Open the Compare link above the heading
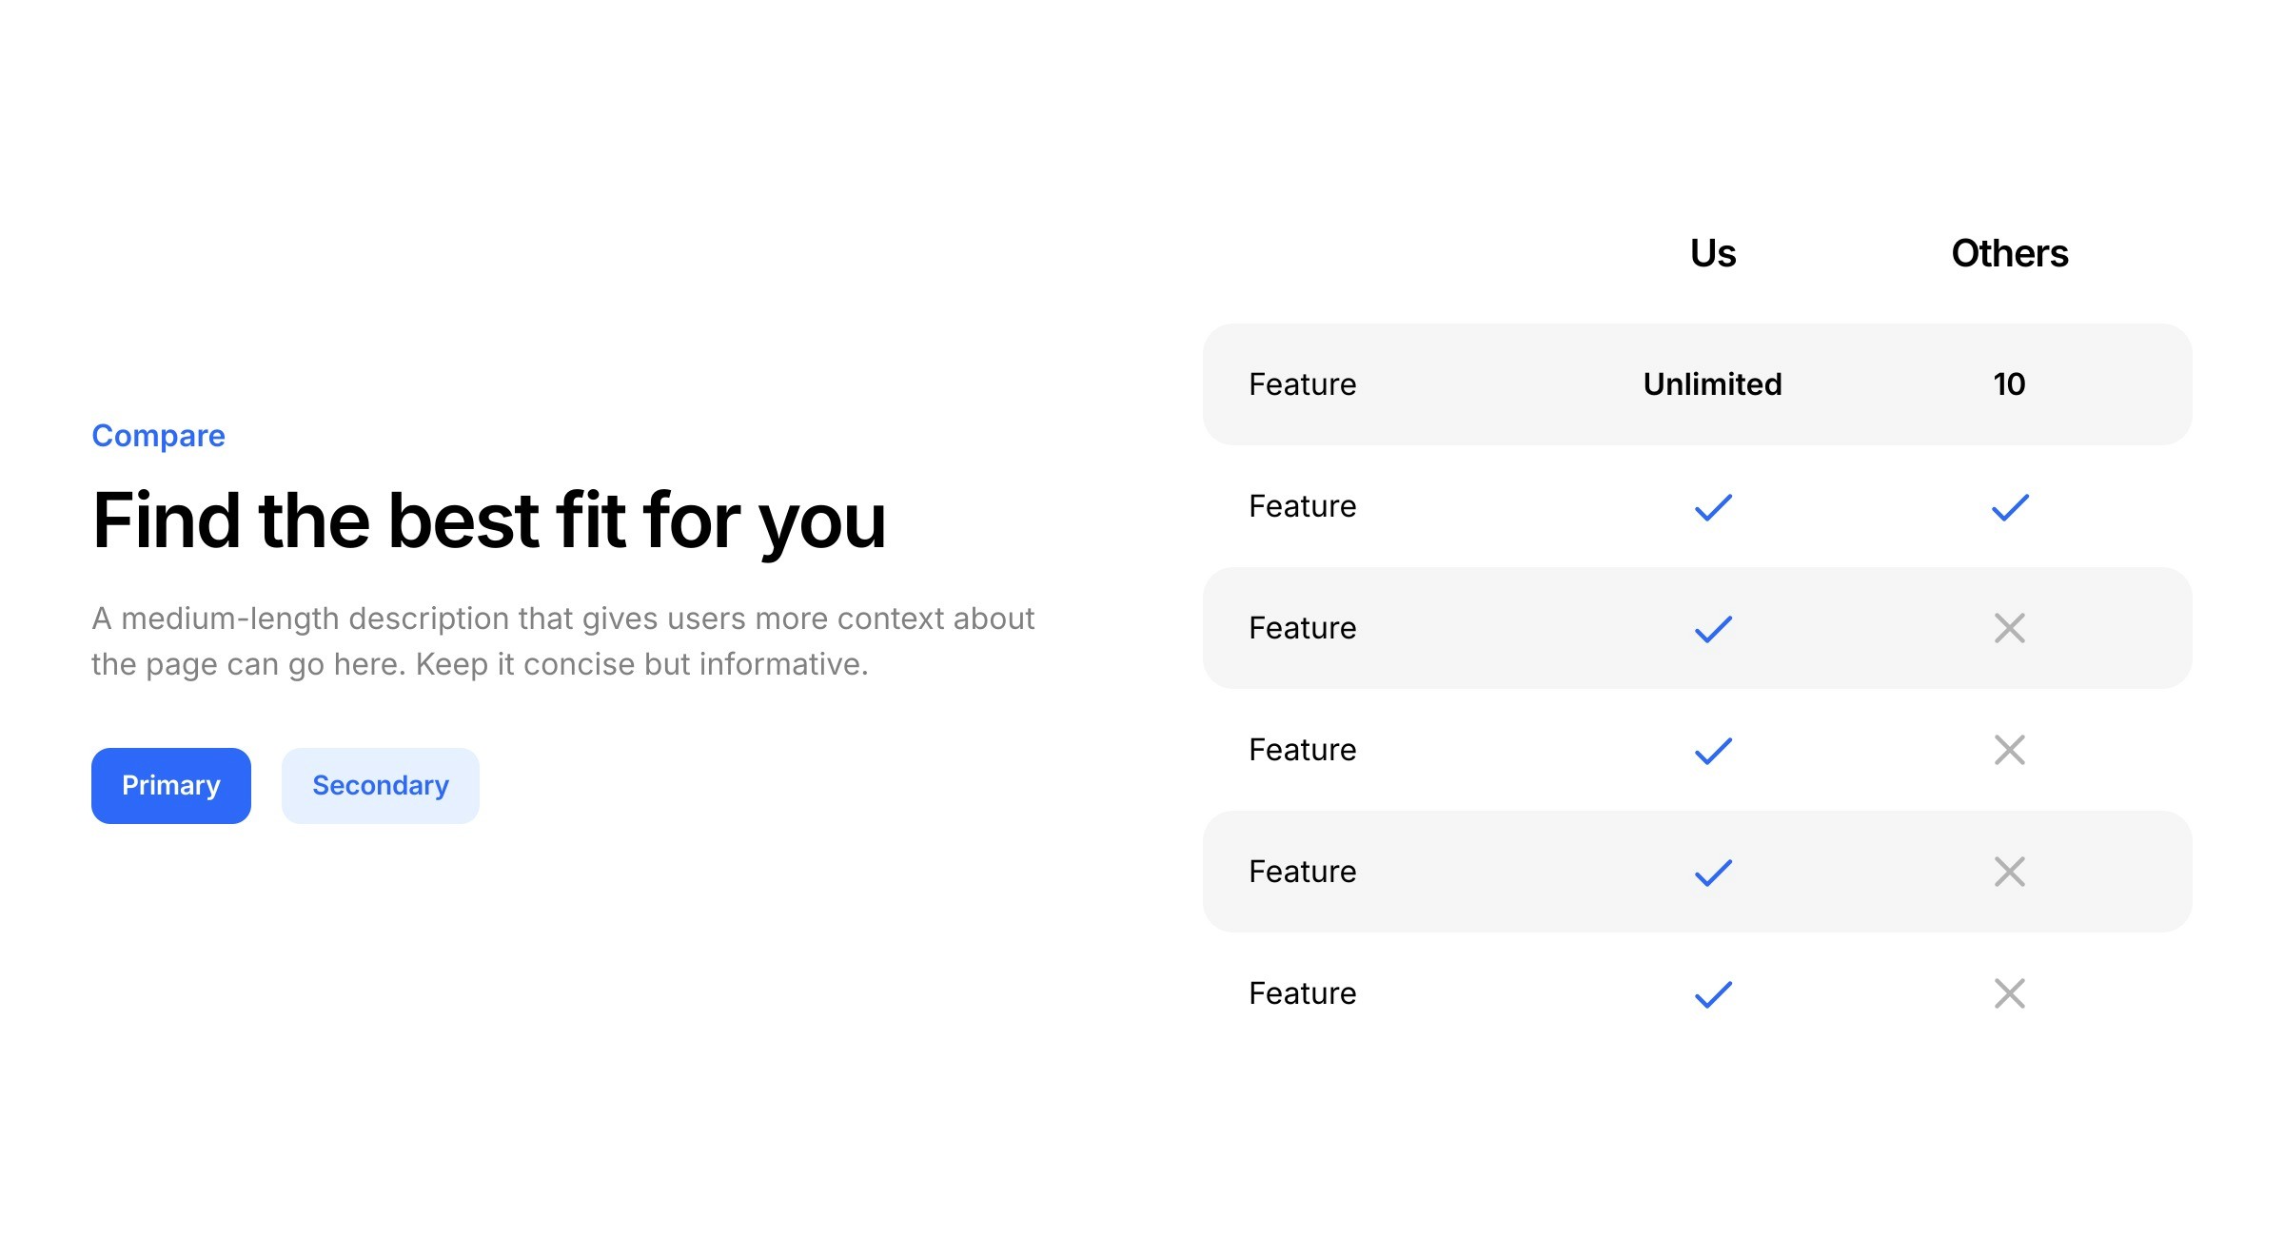 pyautogui.click(x=158, y=436)
